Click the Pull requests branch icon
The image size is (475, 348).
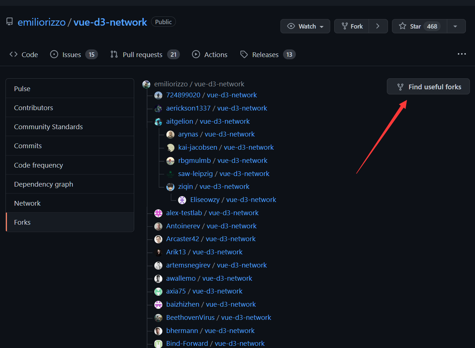[114, 54]
